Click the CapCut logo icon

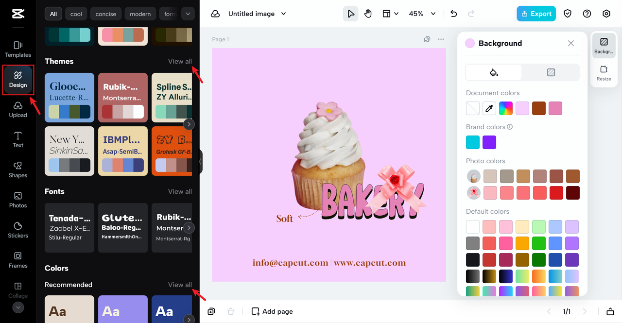(x=18, y=14)
